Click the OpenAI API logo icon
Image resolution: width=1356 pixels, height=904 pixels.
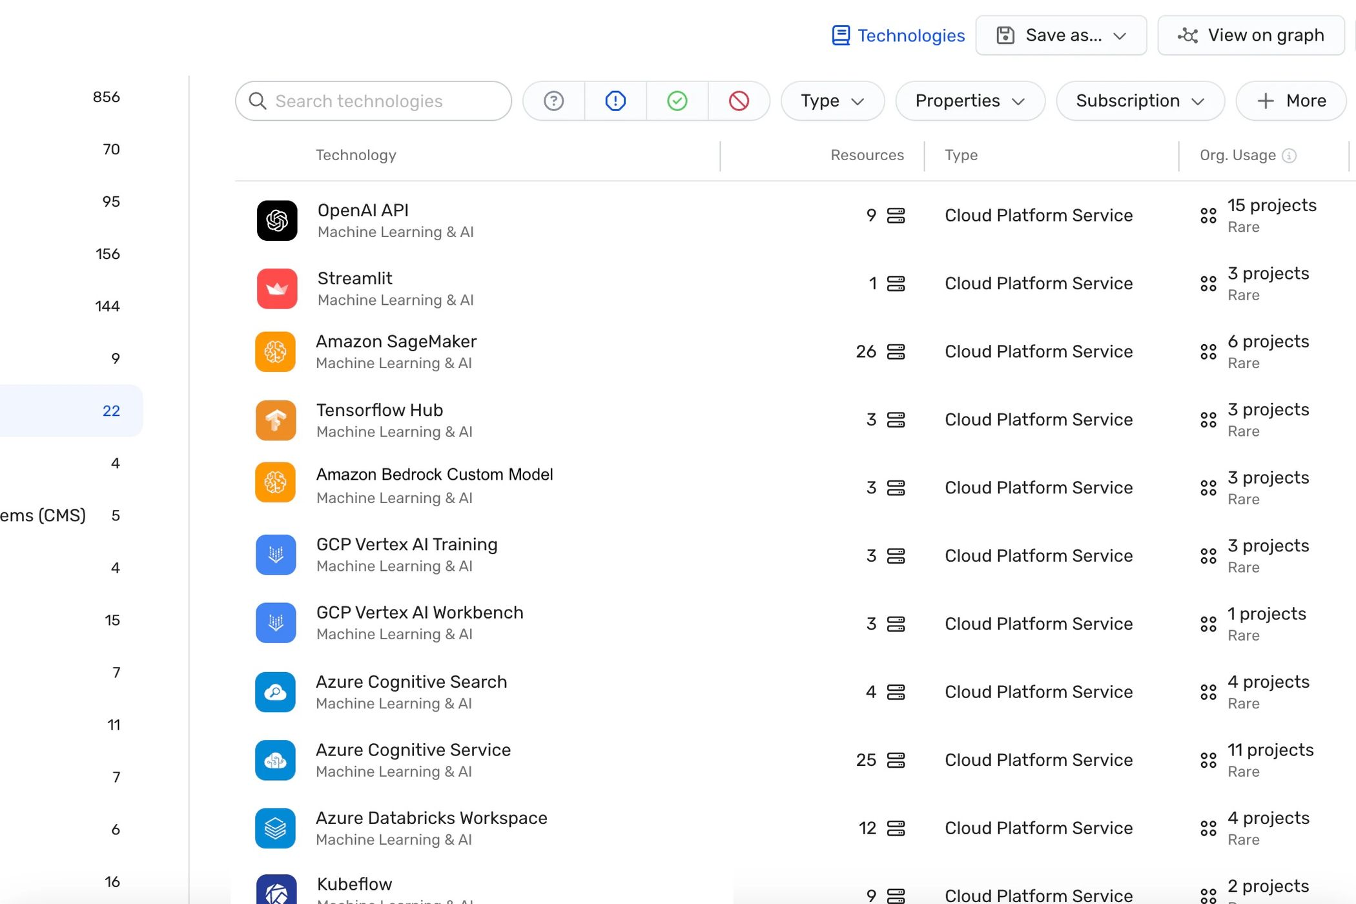276,220
